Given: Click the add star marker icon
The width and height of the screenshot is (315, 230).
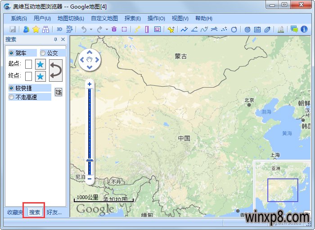Looking at the screenshot, I should [171, 30].
